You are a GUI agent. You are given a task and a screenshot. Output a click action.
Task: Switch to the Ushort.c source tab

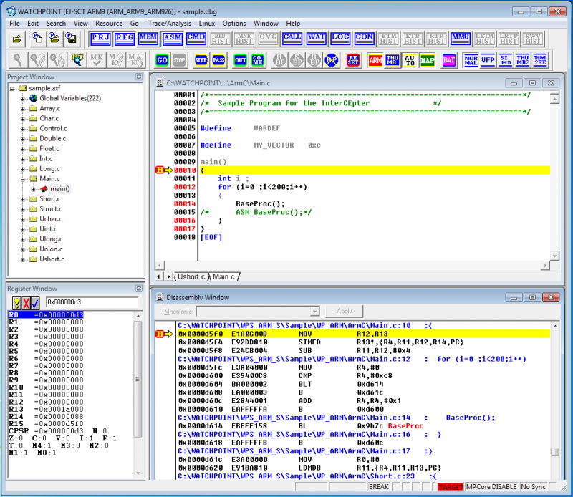point(191,277)
